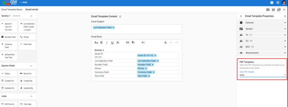Edit the Email Template Name field
The width and height of the screenshot is (288, 107).
tap(32, 9)
